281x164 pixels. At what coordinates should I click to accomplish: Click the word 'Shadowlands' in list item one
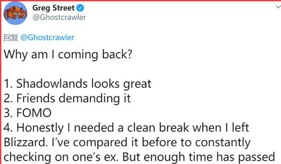pos(52,83)
